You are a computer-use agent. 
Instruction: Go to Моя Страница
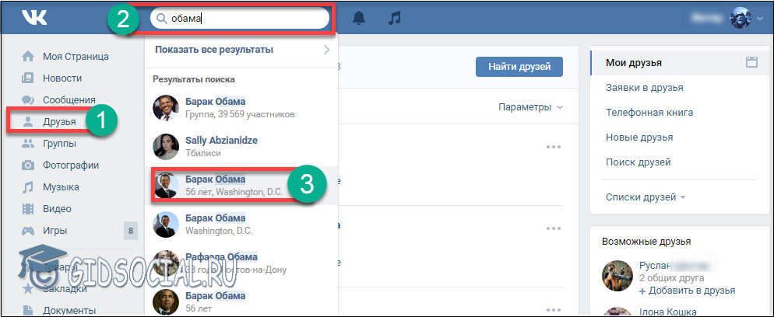[76, 57]
